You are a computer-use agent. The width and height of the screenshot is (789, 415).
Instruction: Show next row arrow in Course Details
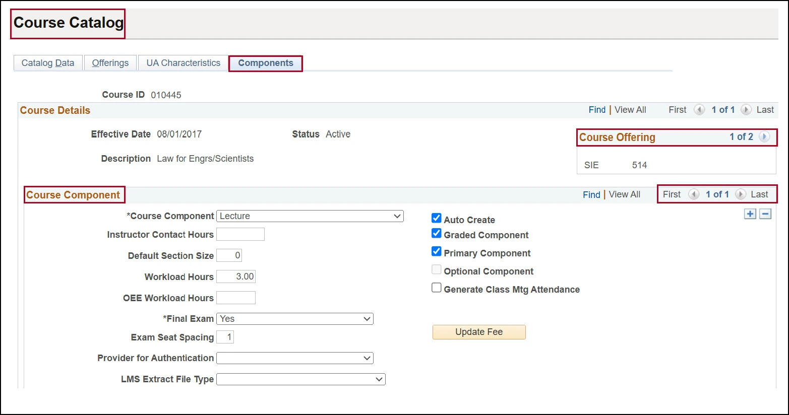[x=746, y=110]
